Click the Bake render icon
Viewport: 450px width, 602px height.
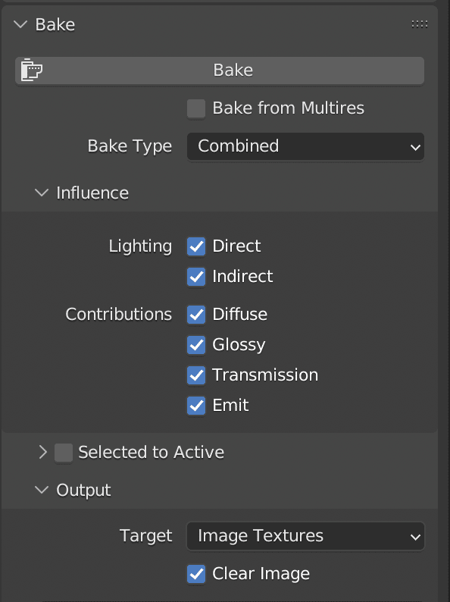point(32,71)
